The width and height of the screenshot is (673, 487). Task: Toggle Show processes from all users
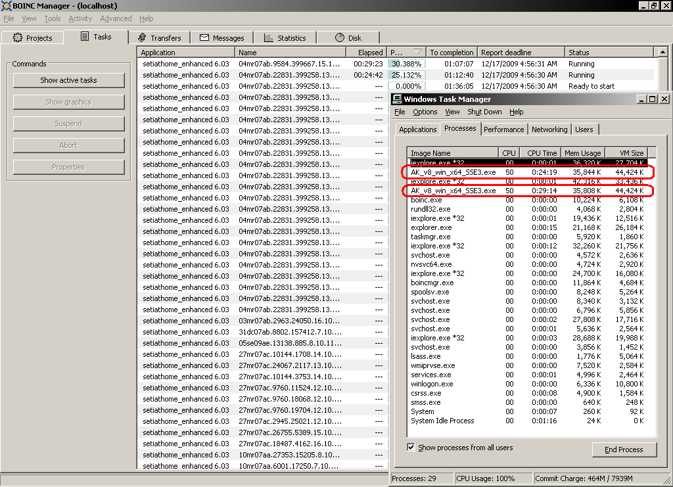tap(411, 448)
